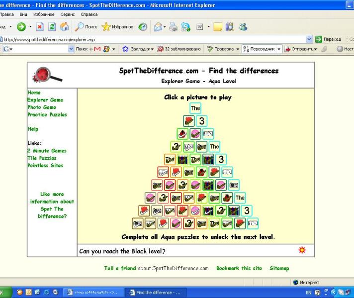The image size is (354, 298).
Task: Open the Tile Puzzles link
Action: tap(42, 158)
